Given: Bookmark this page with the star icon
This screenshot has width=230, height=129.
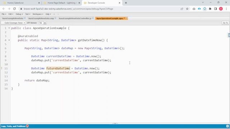Looking at the screenshot, I should [x=187, y=9].
